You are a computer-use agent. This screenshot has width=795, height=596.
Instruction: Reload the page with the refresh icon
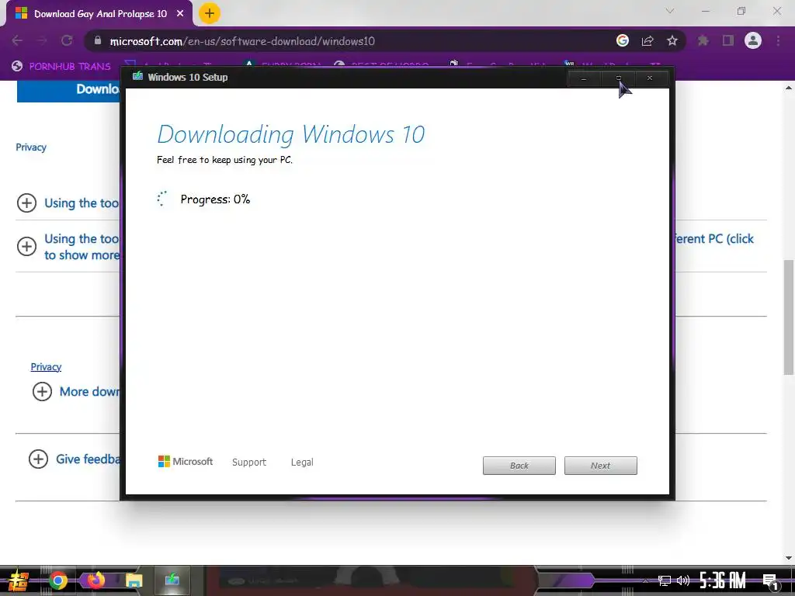(x=67, y=41)
